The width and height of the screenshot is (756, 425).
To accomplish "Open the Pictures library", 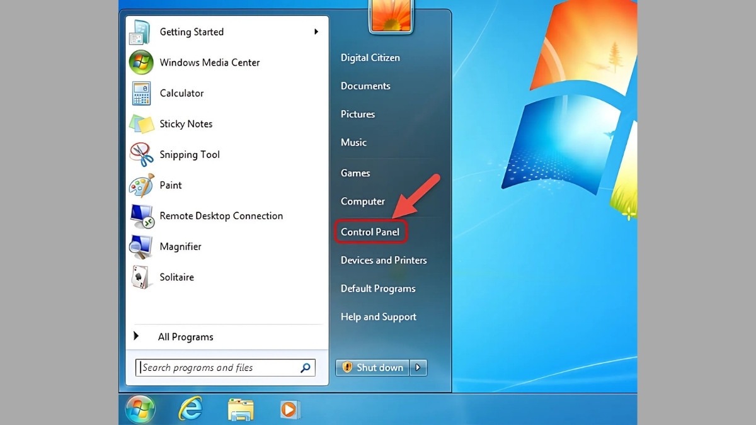I will click(x=358, y=114).
